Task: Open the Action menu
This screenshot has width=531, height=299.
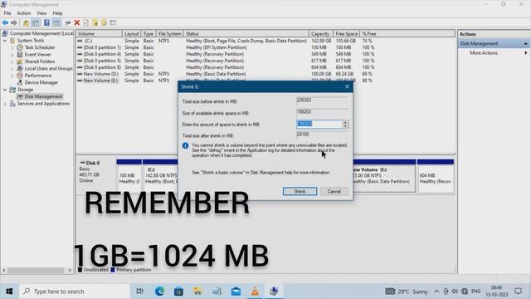Action: tap(24, 13)
